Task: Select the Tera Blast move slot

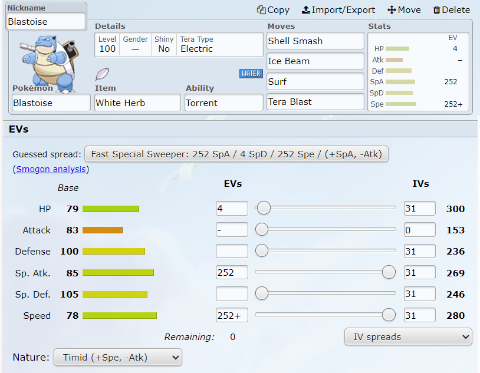Action: coord(315,102)
